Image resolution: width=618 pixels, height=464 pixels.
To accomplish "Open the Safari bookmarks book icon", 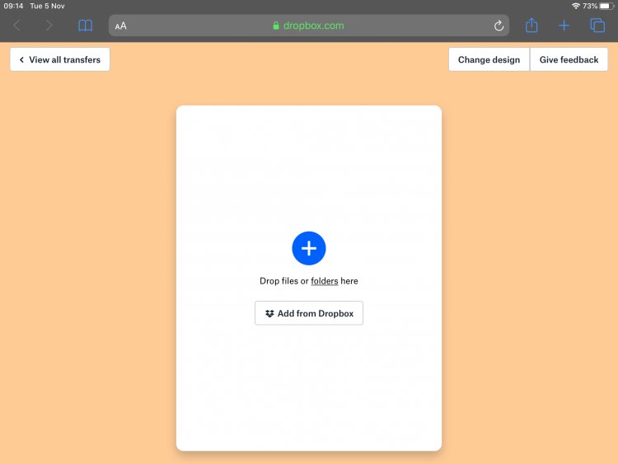I will point(85,26).
